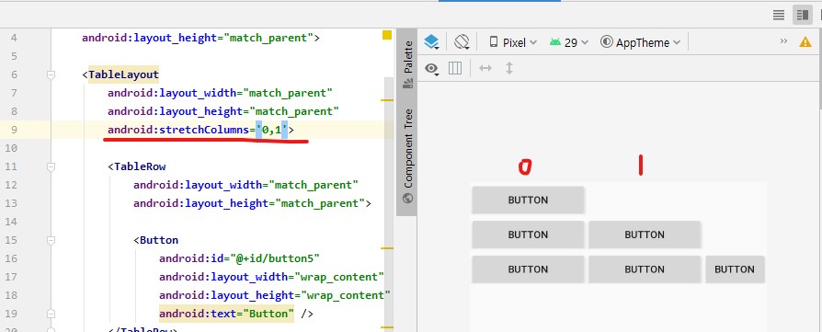Open the Component Tree side tab
The height and width of the screenshot is (332, 822).
407,155
